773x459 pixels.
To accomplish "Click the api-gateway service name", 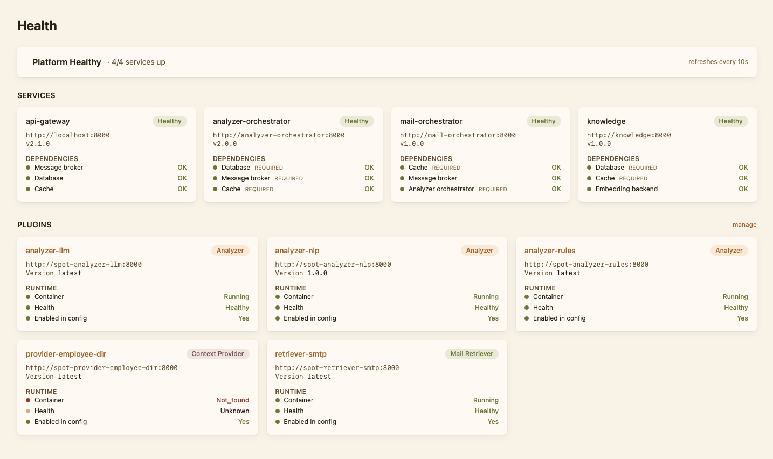I will pos(48,121).
